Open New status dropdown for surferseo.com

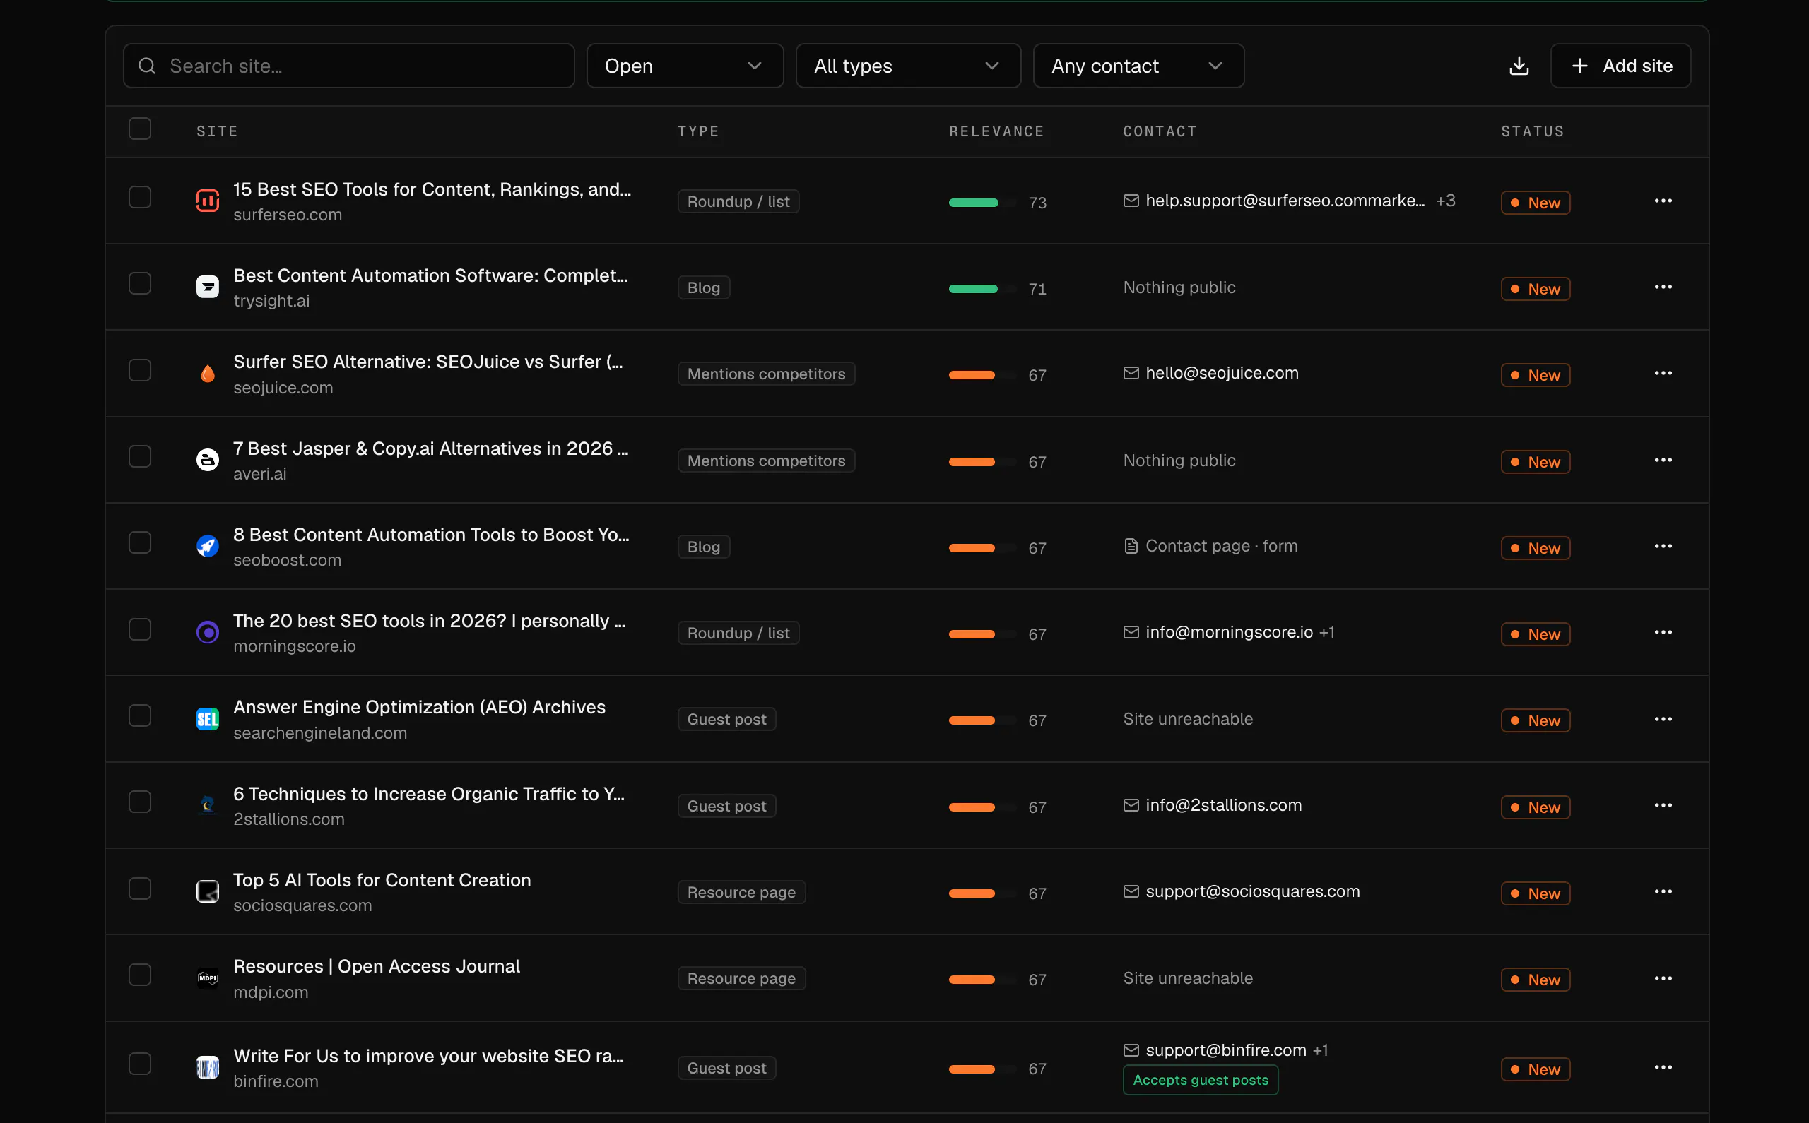(x=1535, y=203)
